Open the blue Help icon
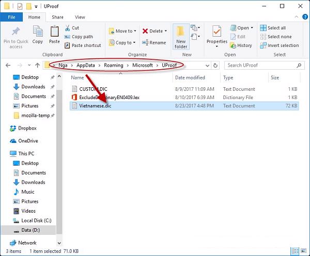This screenshot has width=310, height=256. click(x=305, y=17)
